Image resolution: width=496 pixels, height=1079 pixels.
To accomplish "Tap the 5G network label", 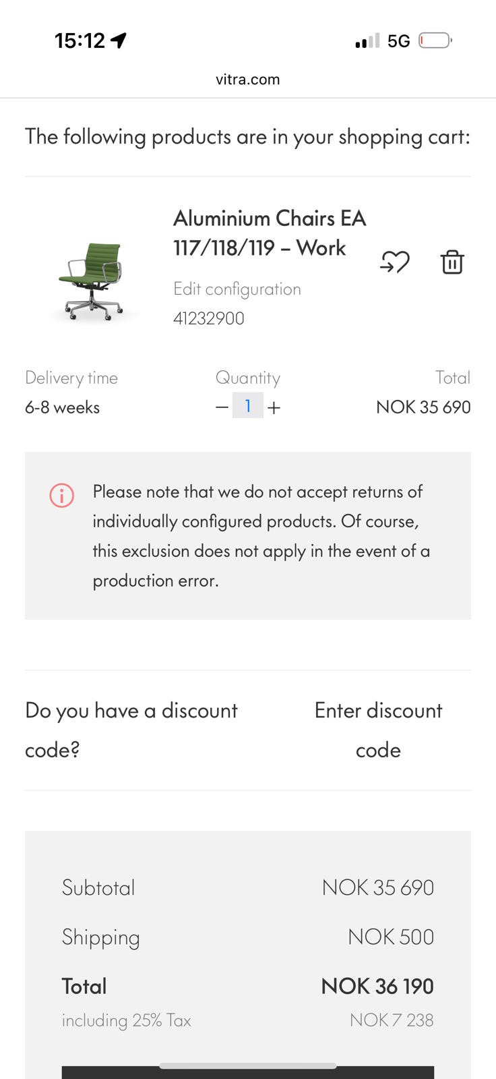I will tap(398, 41).
